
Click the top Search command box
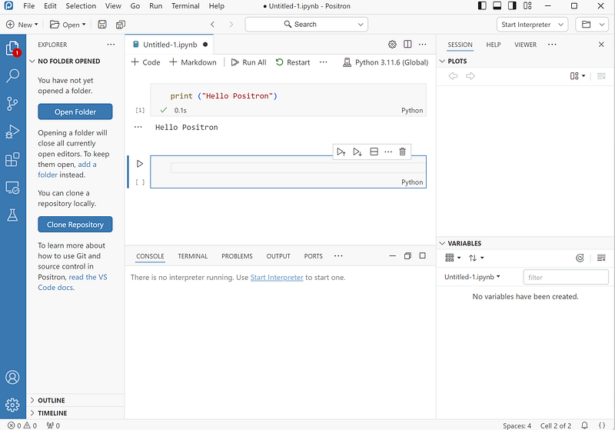(x=306, y=25)
